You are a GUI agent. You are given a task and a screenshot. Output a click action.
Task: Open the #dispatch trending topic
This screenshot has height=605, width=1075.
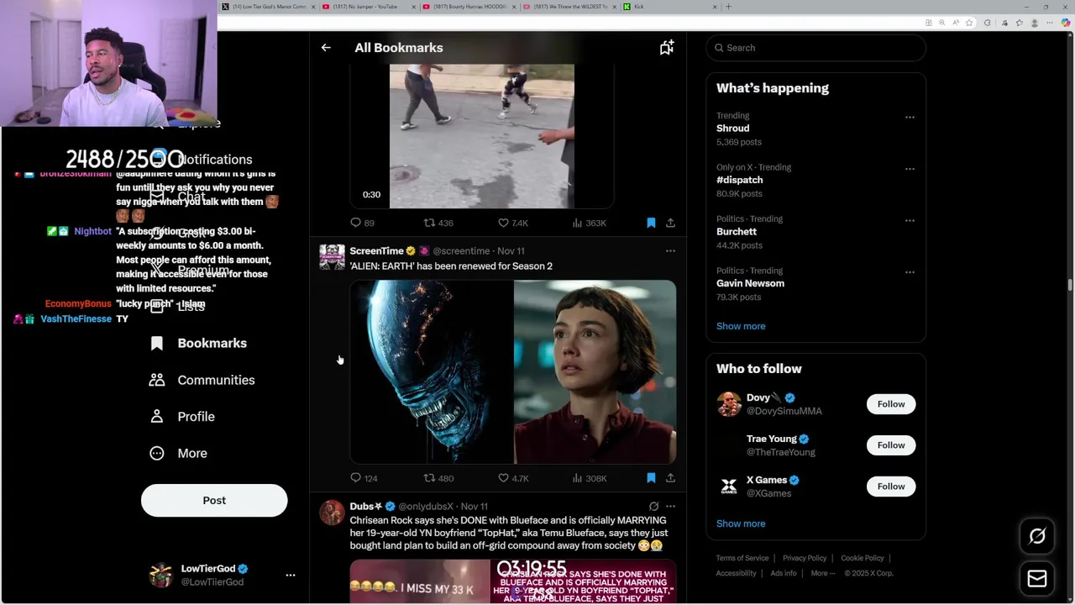[x=740, y=180]
